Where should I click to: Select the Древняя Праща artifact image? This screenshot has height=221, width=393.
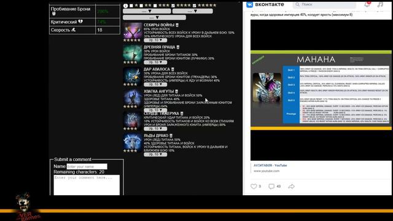tap(133, 53)
